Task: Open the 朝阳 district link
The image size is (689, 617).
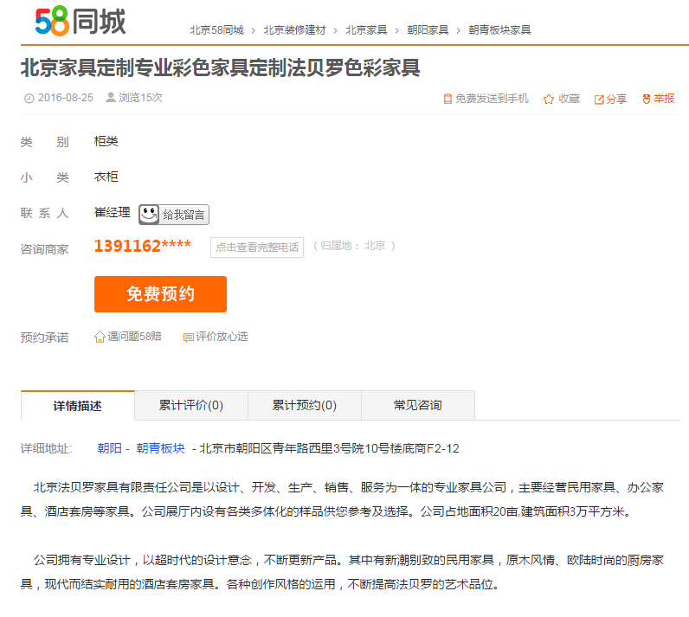Action: pos(109,448)
